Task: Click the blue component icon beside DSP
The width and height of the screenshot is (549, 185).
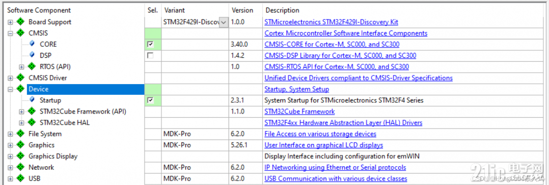Action: point(32,55)
